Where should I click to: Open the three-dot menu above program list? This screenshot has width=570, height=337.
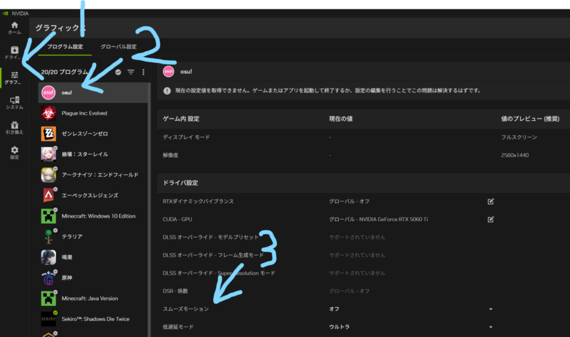(143, 72)
